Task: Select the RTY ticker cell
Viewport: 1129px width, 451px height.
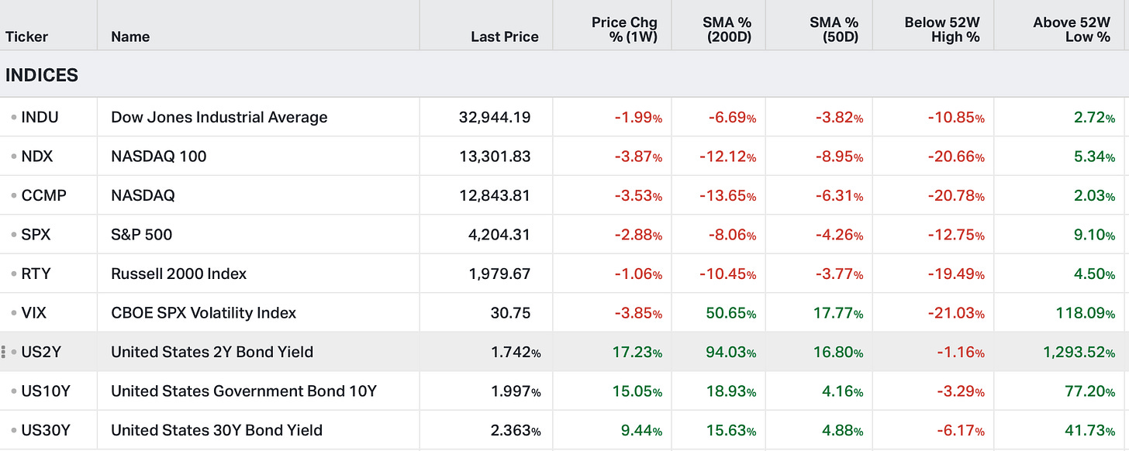Action: 36,274
